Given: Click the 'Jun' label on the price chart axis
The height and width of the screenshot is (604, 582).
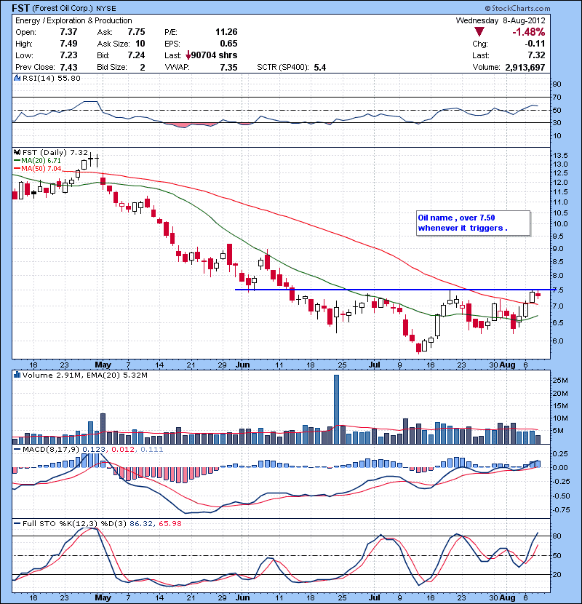Looking at the screenshot, I should [x=243, y=365].
